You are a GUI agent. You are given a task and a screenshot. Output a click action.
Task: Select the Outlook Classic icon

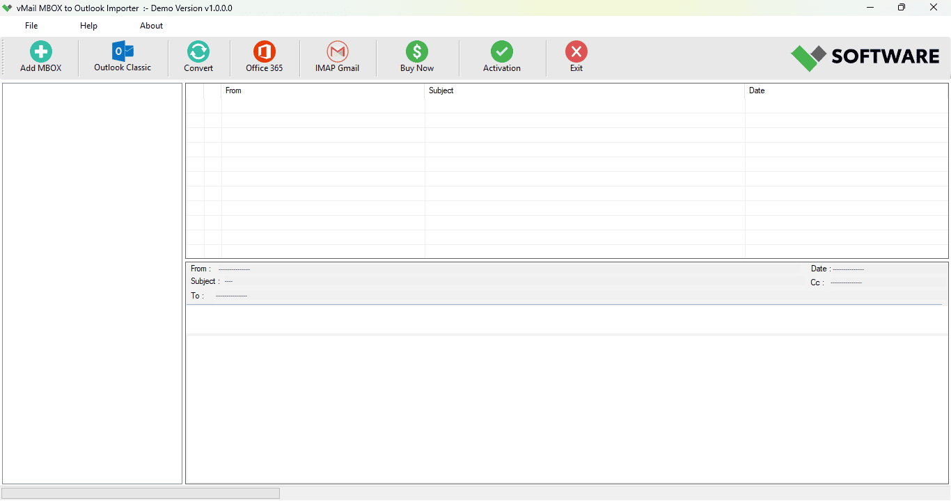tap(123, 51)
